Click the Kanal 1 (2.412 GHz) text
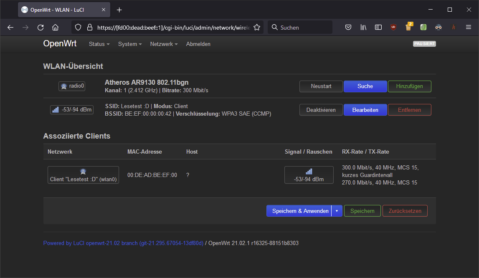The image size is (479, 278). coord(131,91)
